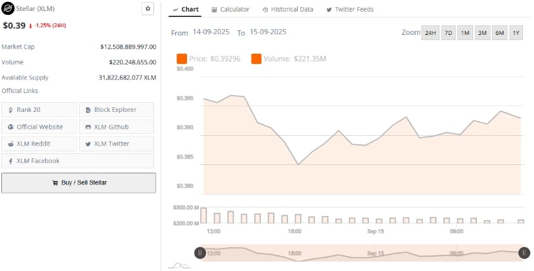Toggle the Volume series legend swatch

pos(256,59)
